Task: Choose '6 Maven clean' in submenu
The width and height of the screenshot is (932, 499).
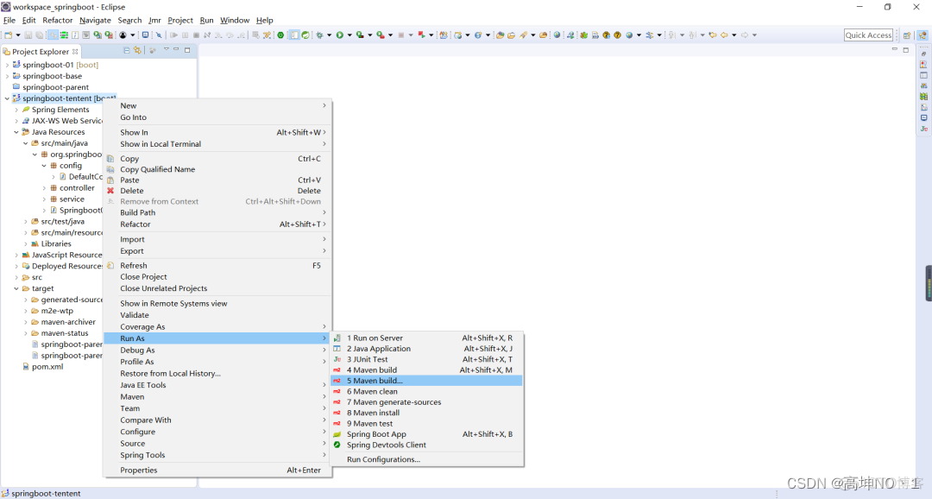Action: pyautogui.click(x=427, y=391)
